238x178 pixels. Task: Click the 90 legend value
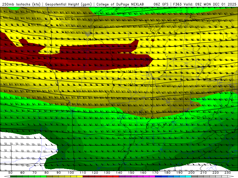click(x=59, y=173)
